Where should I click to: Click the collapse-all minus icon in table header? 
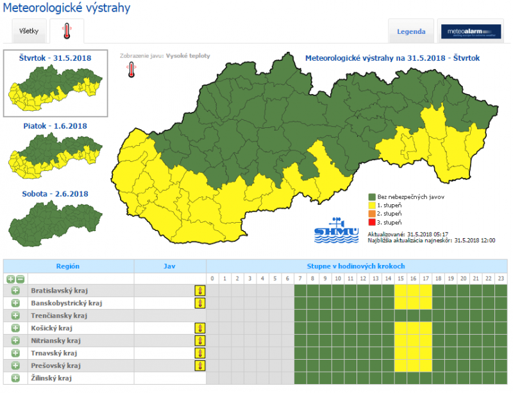21,279
